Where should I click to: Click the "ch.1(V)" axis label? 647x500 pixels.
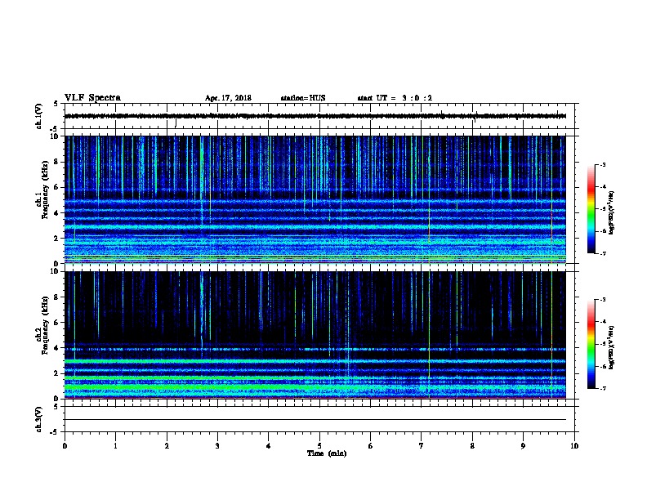39,116
